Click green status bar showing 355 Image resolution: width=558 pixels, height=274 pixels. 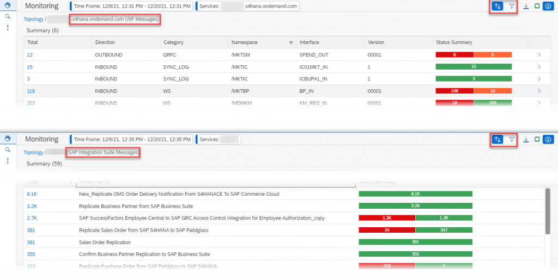point(415,254)
